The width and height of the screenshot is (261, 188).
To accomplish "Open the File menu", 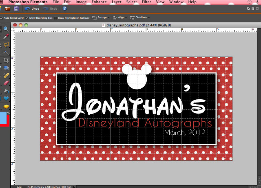I will (55, 2).
